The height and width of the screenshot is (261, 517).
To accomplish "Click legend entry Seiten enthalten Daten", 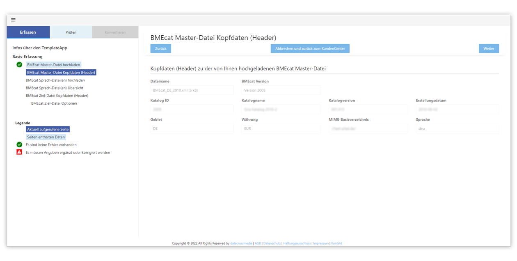I will [46, 137].
